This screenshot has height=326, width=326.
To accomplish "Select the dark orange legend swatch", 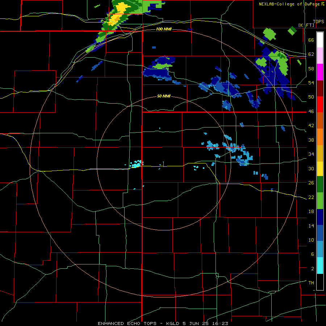I will 320,120.
